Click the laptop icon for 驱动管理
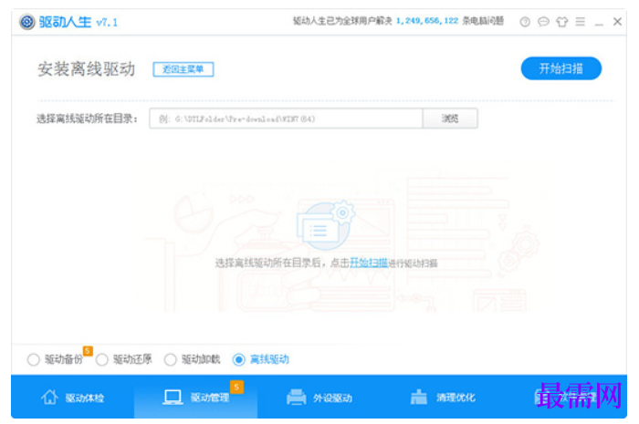Image resolution: width=639 pixels, height=424 pixels. coord(173,397)
